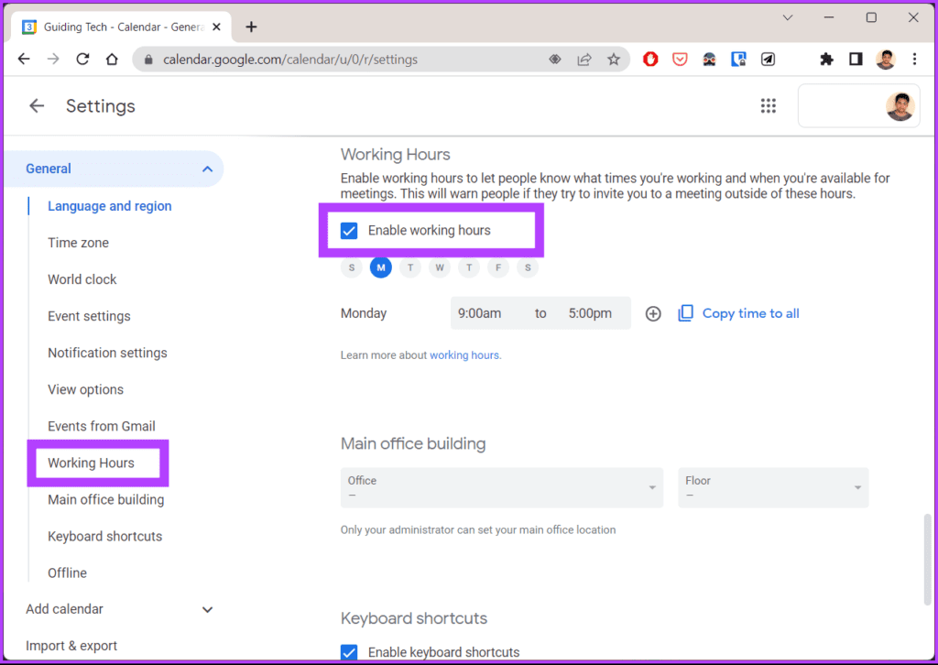
Task: Open the Floor dropdown
Action: [x=773, y=487]
